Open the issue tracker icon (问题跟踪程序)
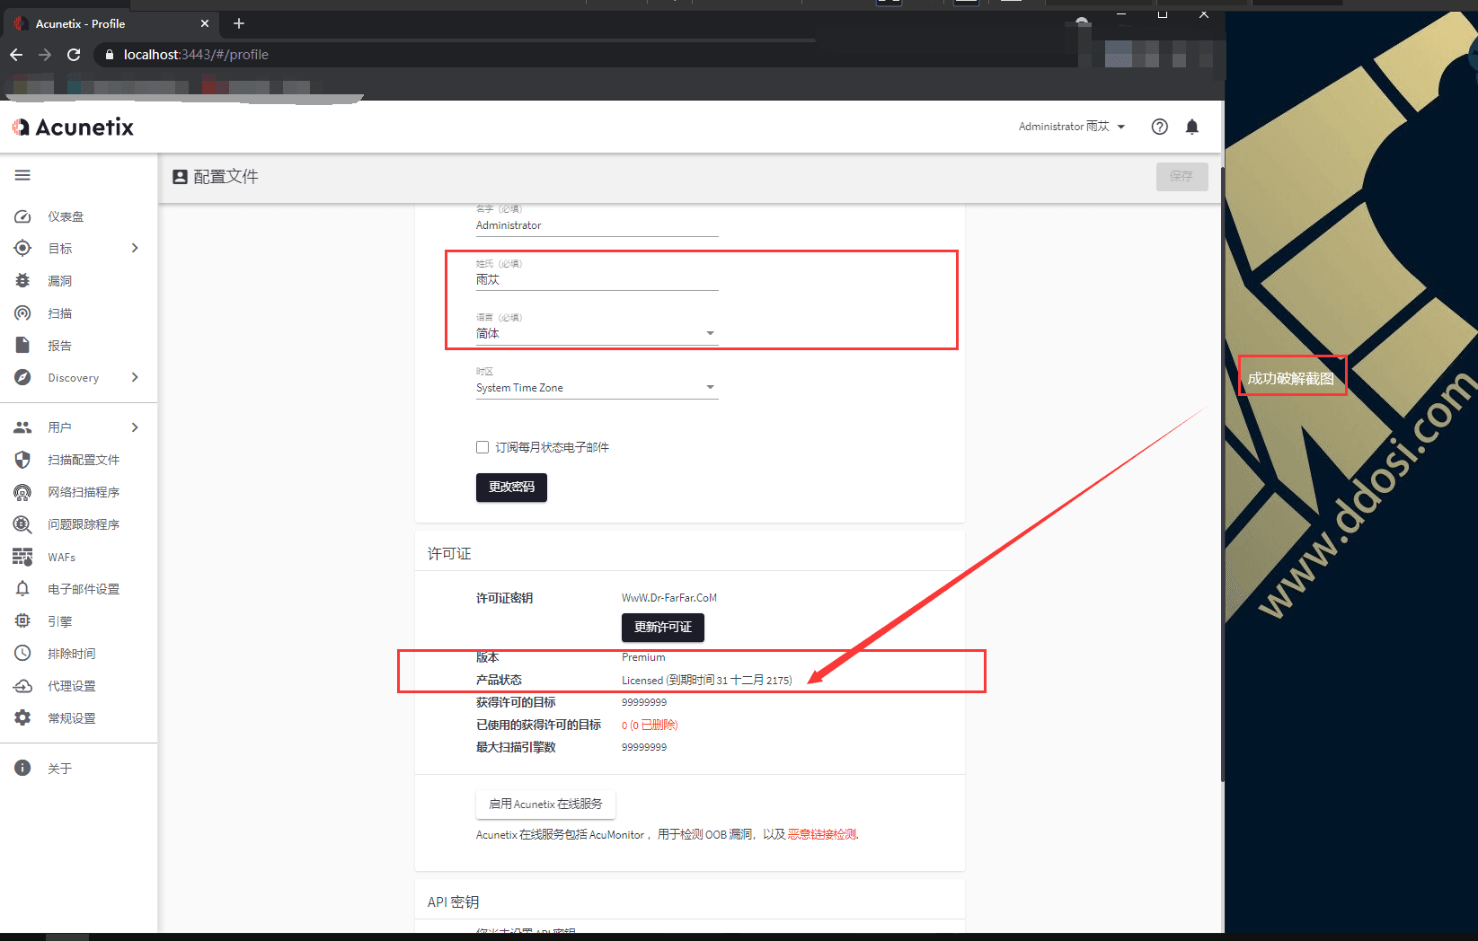Screen dimensions: 1478x941 22,524
